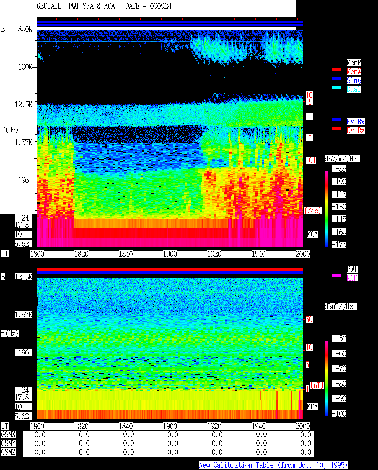Click the blue Ex Bx legend swatch
Image resolution: width=378 pixels, height=470 pixels.
click(x=337, y=119)
